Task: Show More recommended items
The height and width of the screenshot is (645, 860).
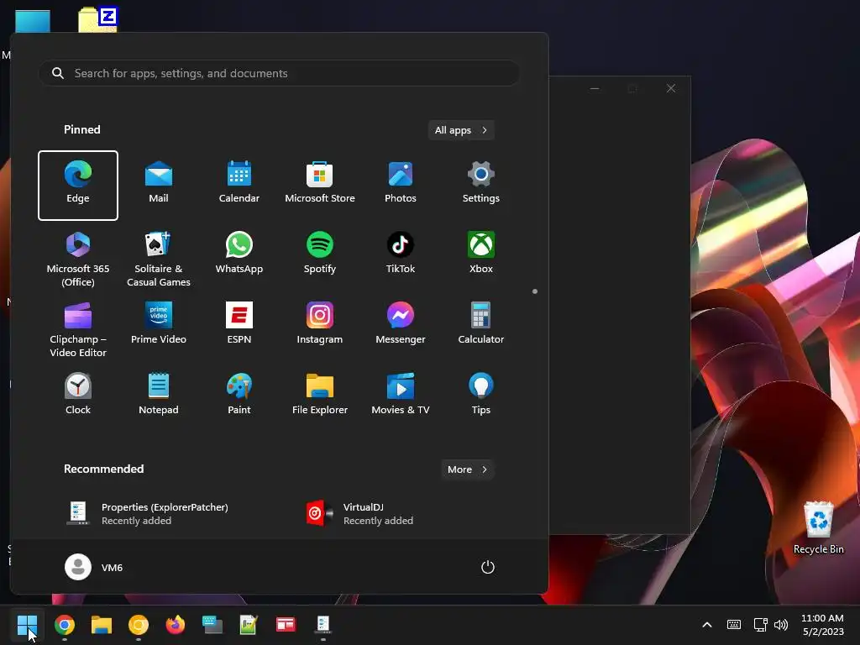Action: click(x=467, y=469)
